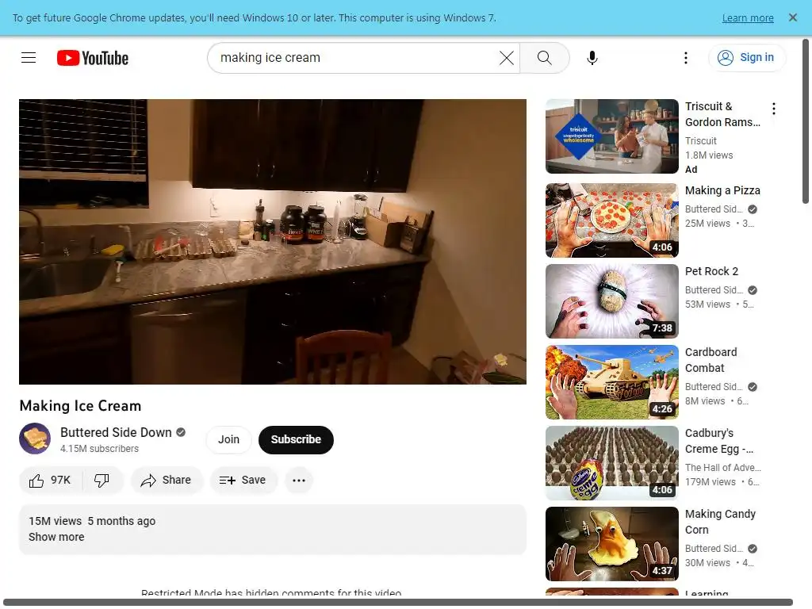Screen dimensions: 812x609
Task: Open Cardboard Combat thumbnail
Action: pyautogui.click(x=611, y=382)
